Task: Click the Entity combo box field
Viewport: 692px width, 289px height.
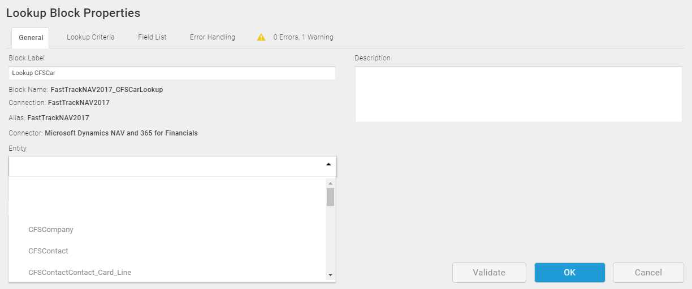Action: coord(172,167)
